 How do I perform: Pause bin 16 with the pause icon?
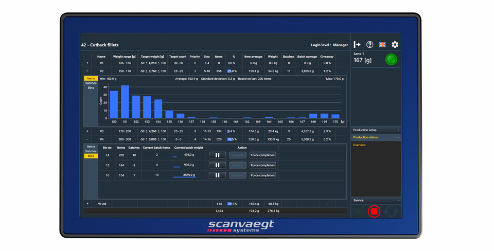(x=217, y=175)
